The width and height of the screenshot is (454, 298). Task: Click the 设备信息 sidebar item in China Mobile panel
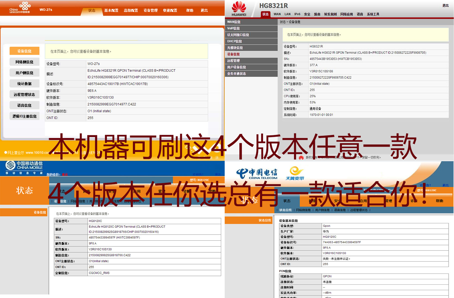[x=24, y=212]
